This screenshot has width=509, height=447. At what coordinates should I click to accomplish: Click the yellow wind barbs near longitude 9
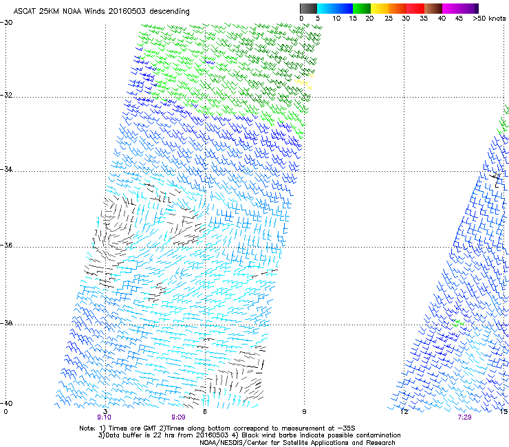pos(304,82)
